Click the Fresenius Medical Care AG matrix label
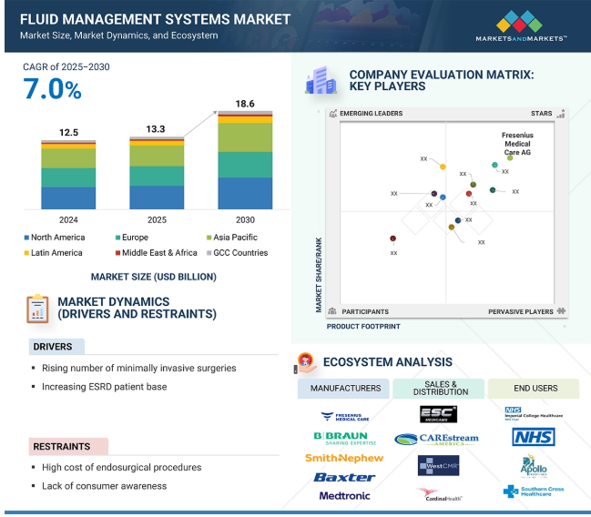The height and width of the screenshot is (517, 591). 516,144
